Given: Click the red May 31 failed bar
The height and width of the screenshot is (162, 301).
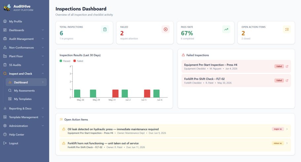Looking at the screenshot, I should (115, 94).
